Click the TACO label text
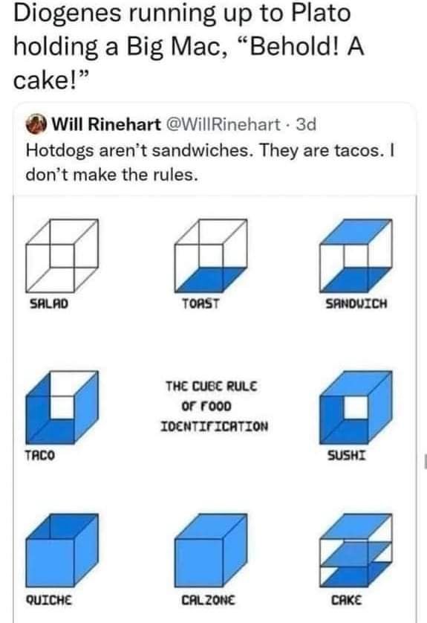 tap(39, 455)
